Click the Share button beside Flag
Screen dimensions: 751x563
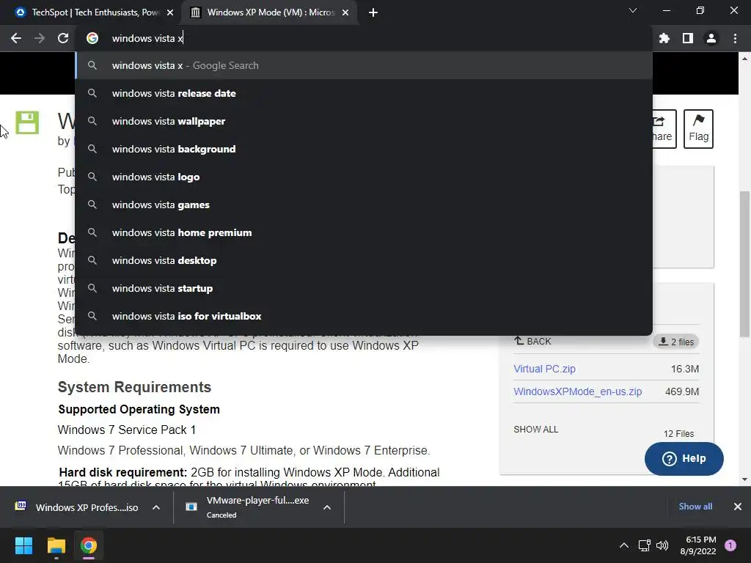pos(664,129)
